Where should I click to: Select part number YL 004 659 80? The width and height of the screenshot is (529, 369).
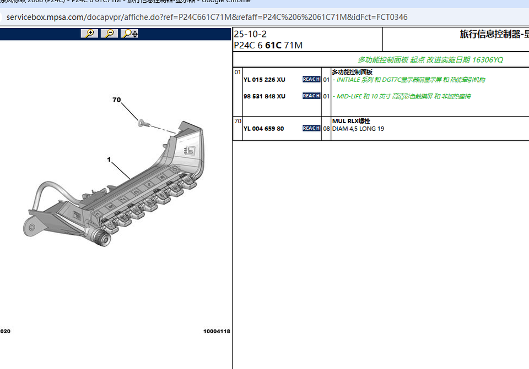[x=263, y=129]
